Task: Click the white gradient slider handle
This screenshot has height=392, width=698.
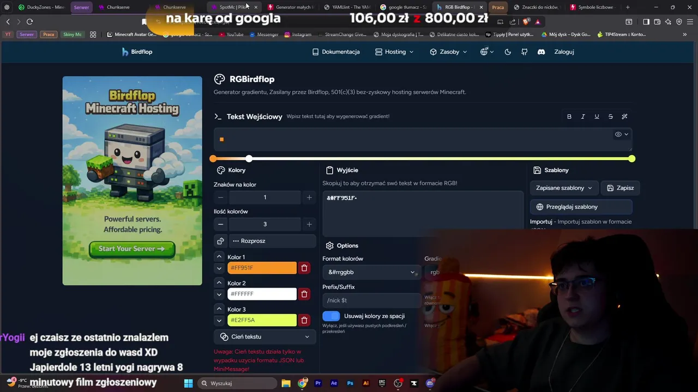Action: pyautogui.click(x=249, y=158)
